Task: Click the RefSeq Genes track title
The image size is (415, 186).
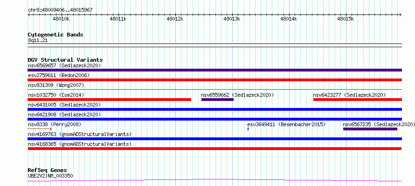Action: tap(48, 171)
